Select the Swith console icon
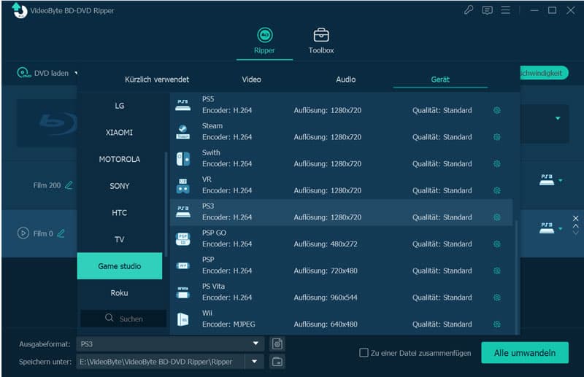Image resolution: width=584 pixels, height=377 pixels. 183,159
